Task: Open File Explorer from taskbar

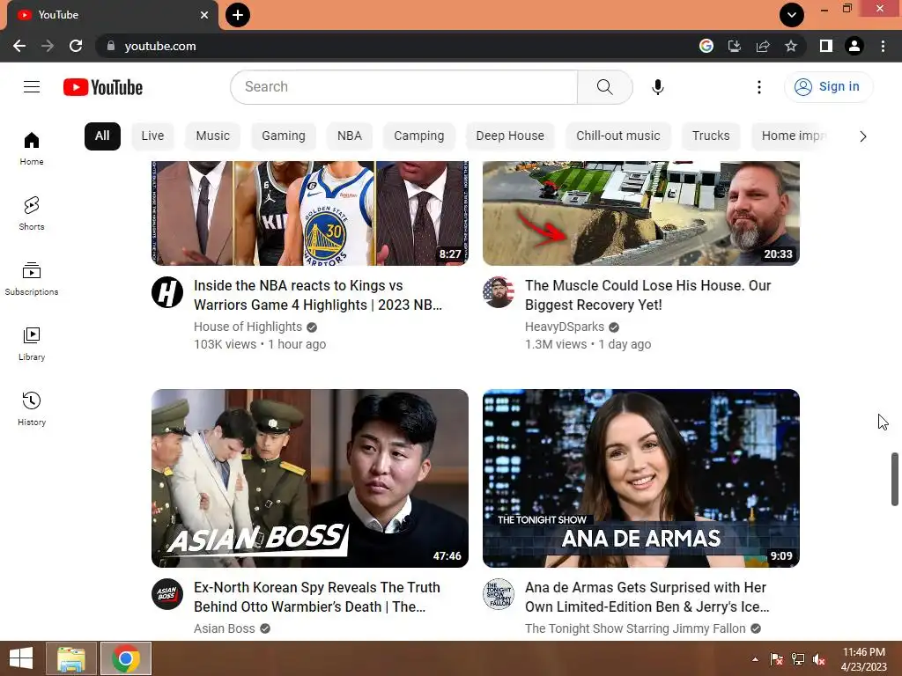Action: point(70,658)
